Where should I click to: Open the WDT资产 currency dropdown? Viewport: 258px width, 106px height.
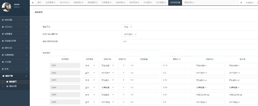point(129,34)
